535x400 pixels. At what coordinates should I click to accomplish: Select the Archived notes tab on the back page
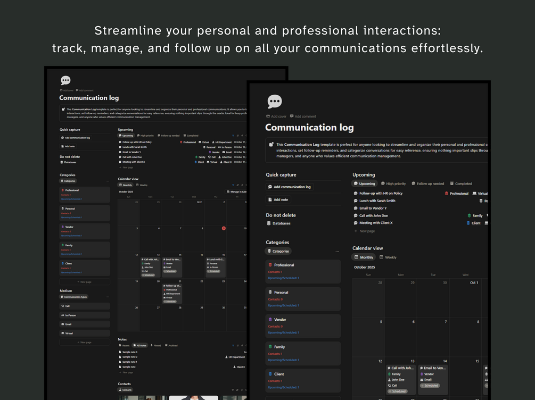click(171, 345)
